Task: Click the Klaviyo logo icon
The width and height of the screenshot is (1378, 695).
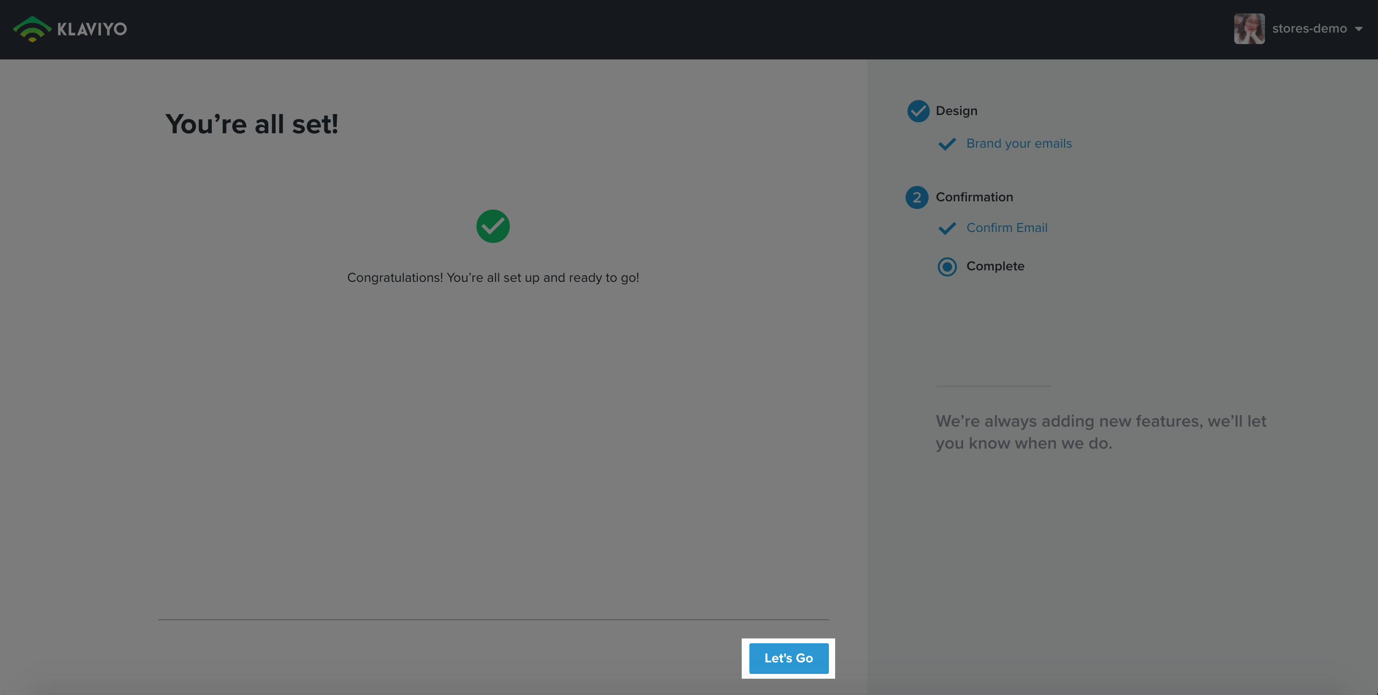Action: (32, 29)
